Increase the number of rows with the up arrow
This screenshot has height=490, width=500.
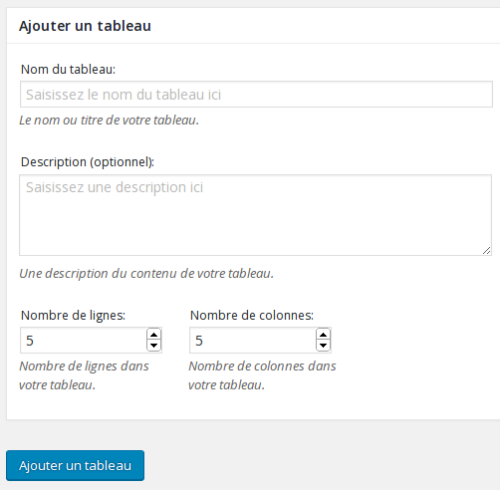pos(153,335)
